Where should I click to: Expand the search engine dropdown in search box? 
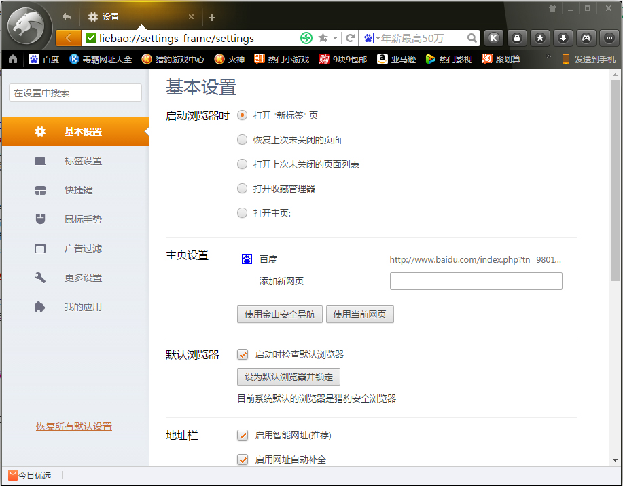pyautogui.click(x=378, y=39)
